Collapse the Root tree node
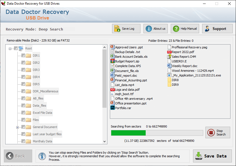 pyautogui.click(x=10, y=49)
